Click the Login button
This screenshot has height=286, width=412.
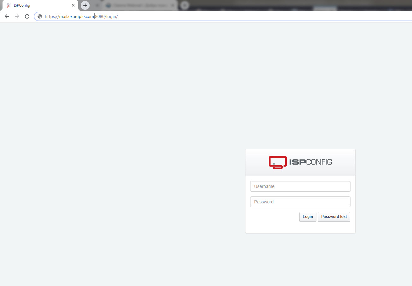coord(308,217)
